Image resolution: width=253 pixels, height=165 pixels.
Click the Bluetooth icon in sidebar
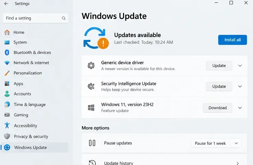7,52
